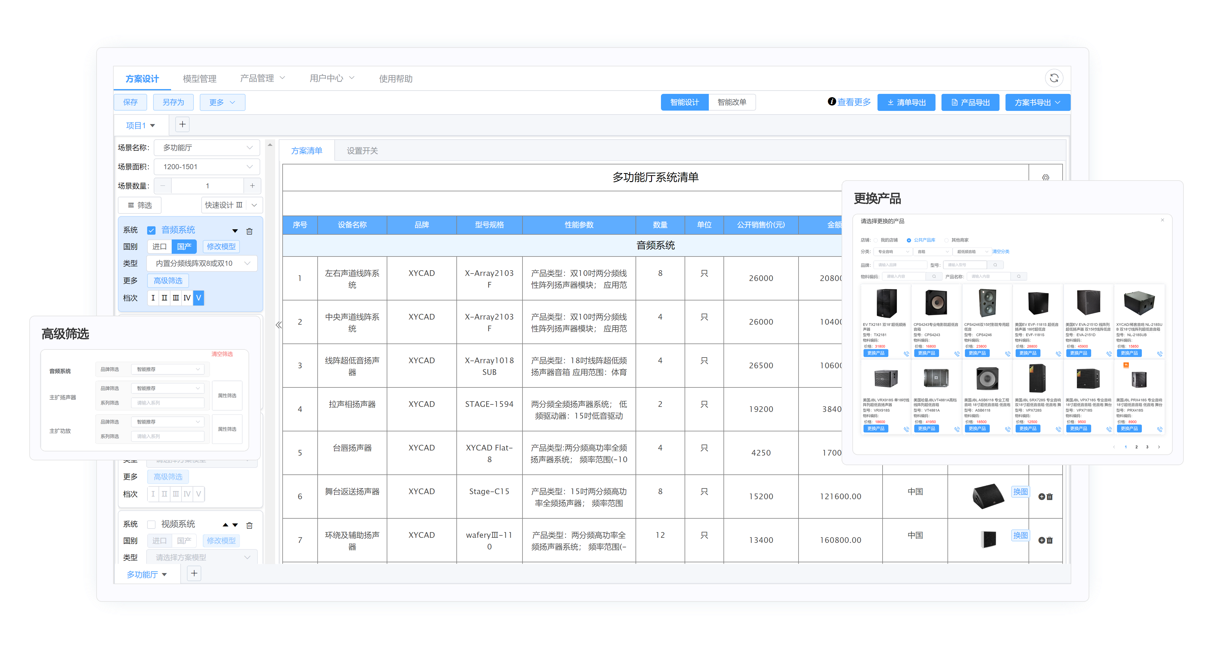Open the 产品管理 menu
1231x649 pixels.
[x=262, y=78]
